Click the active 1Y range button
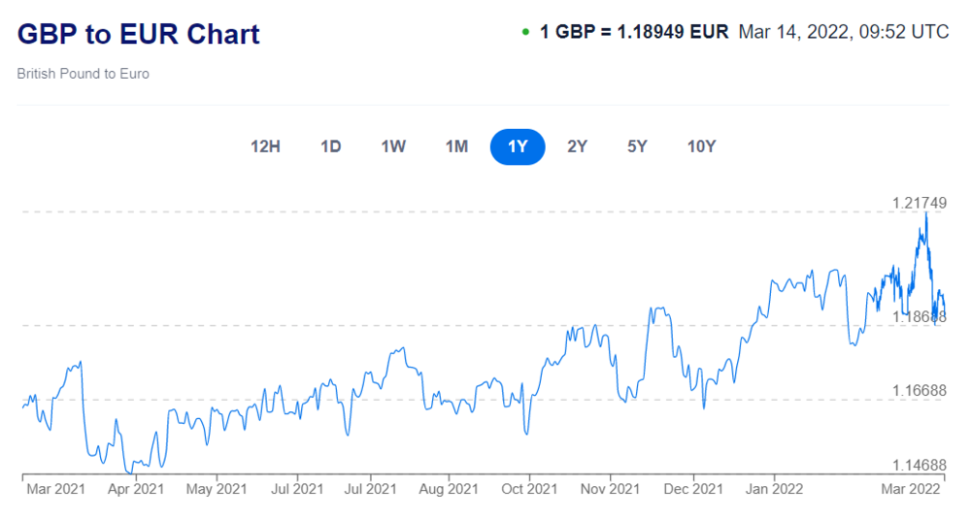This screenshot has height=519, width=971. 518,146
